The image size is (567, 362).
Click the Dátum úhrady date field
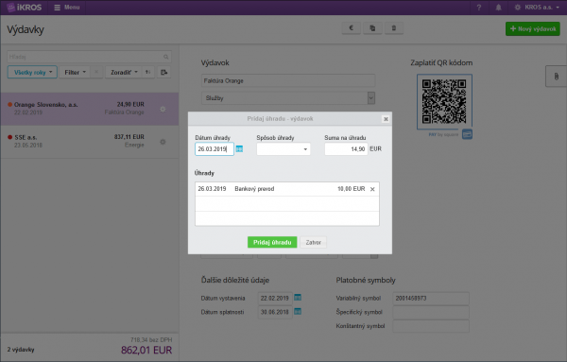pyautogui.click(x=215, y=149)
